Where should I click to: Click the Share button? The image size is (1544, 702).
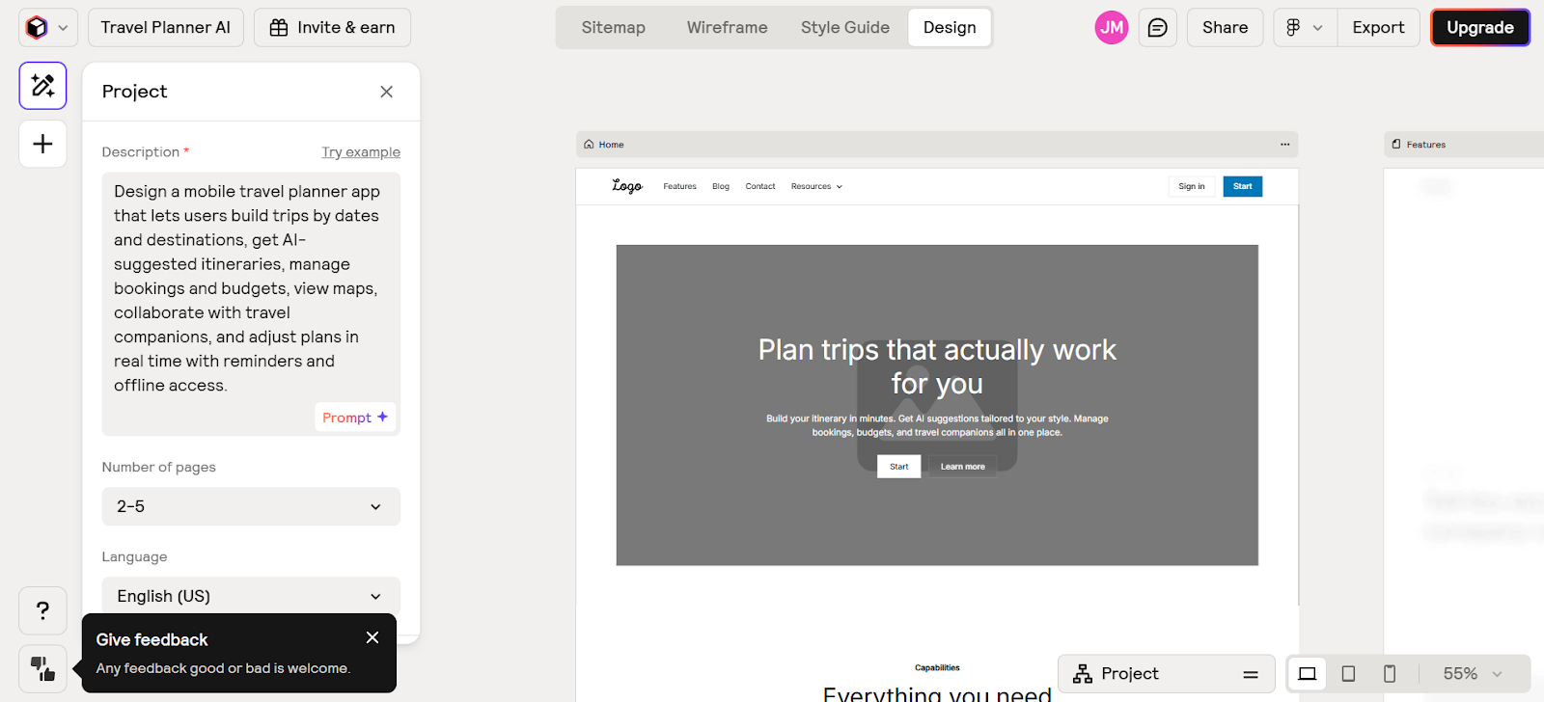[x=1226, y=28]
